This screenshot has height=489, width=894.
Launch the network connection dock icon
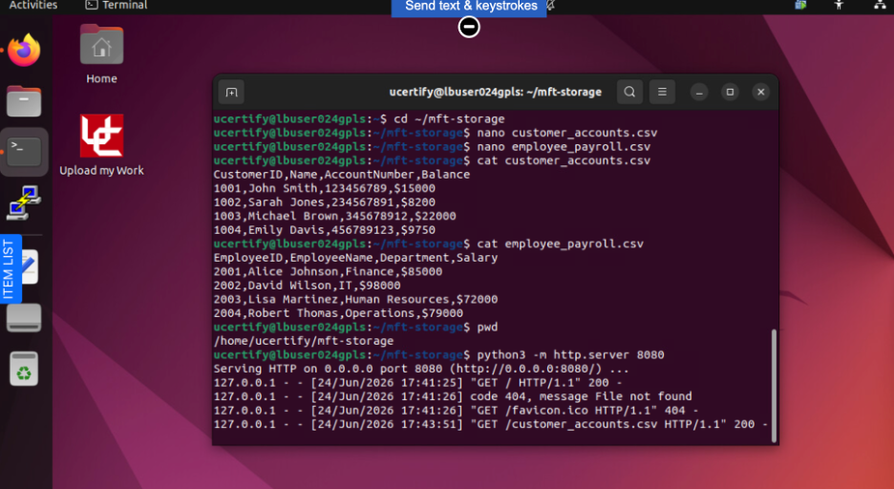click(24, 202)
